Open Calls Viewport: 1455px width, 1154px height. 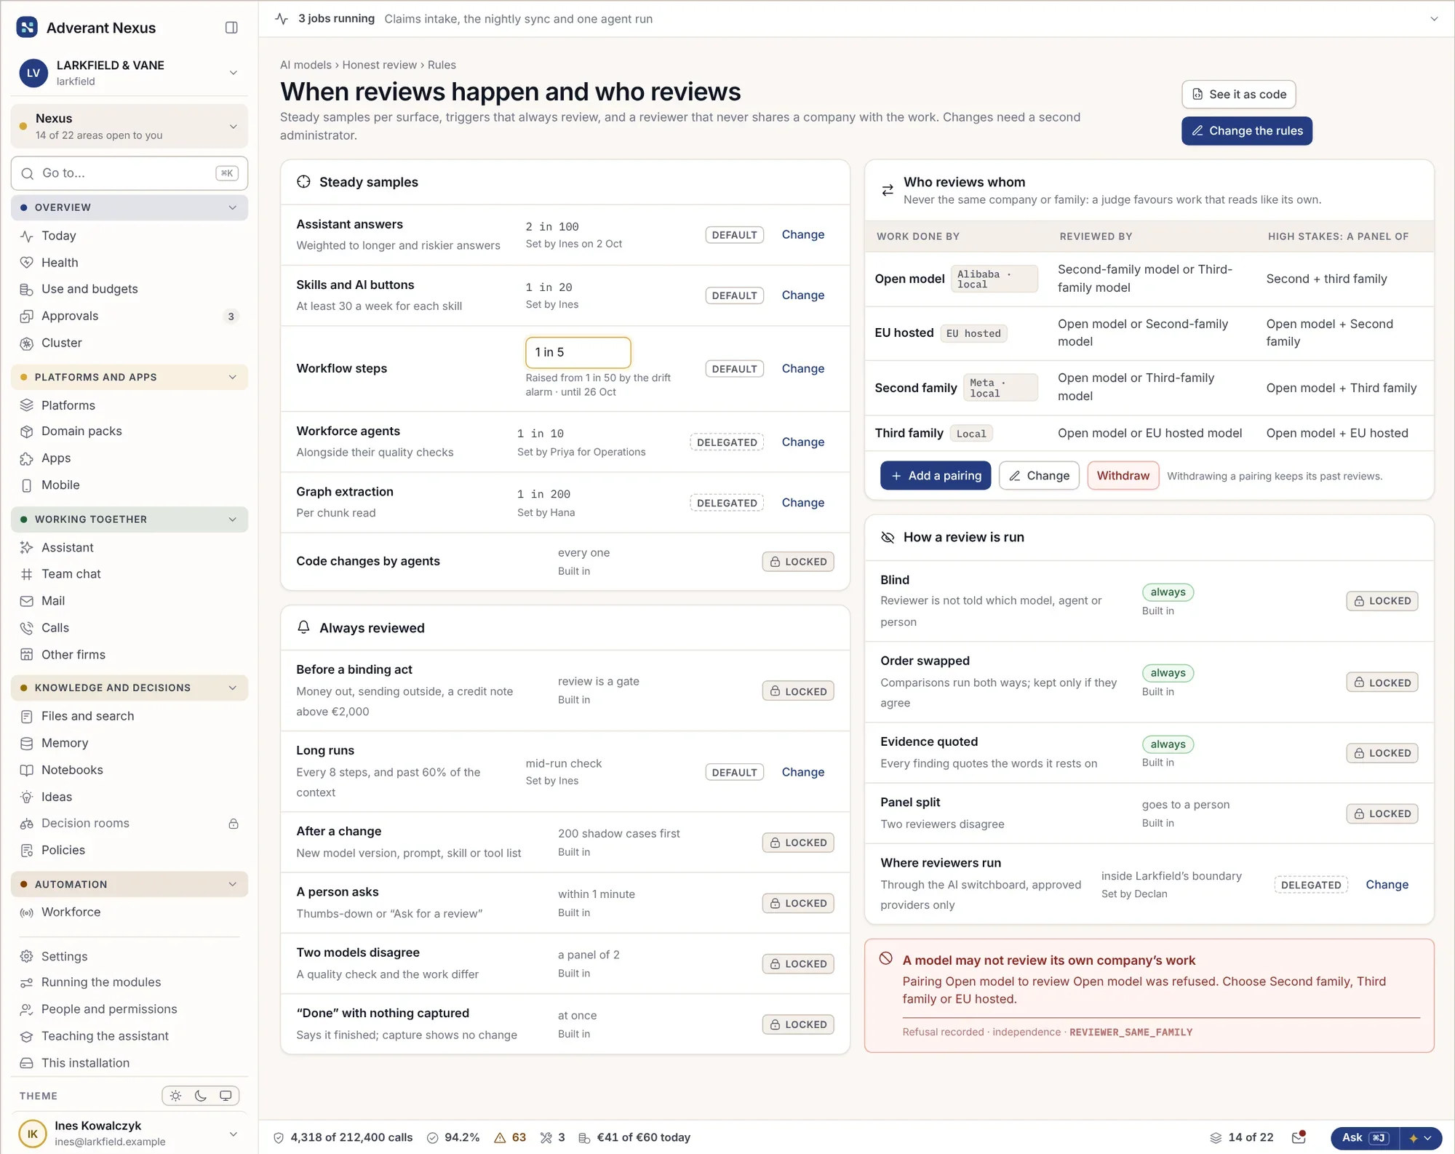(x=55, y=628)
